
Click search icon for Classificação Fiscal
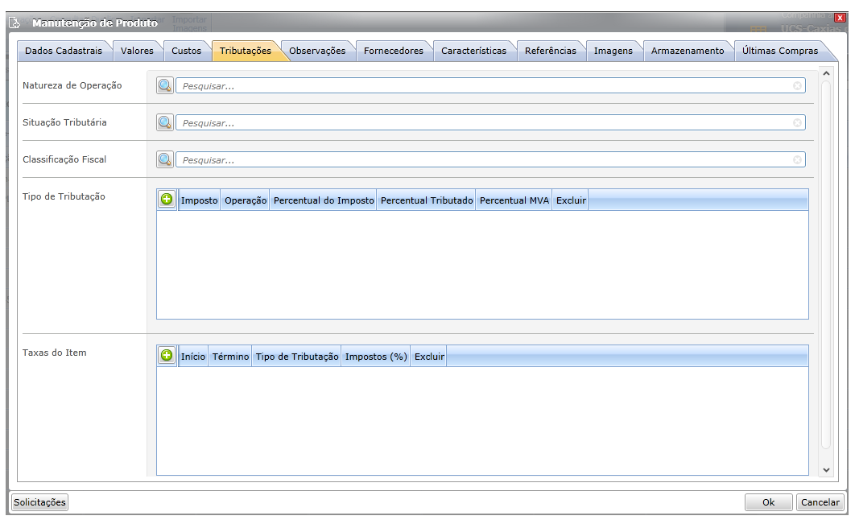165,159
